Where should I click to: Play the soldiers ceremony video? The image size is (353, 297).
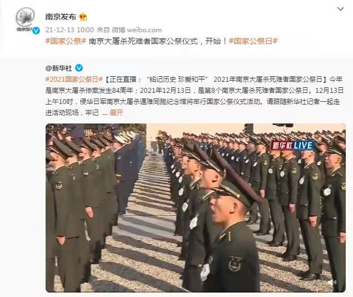pyautogui.click(x=196, y=208)
